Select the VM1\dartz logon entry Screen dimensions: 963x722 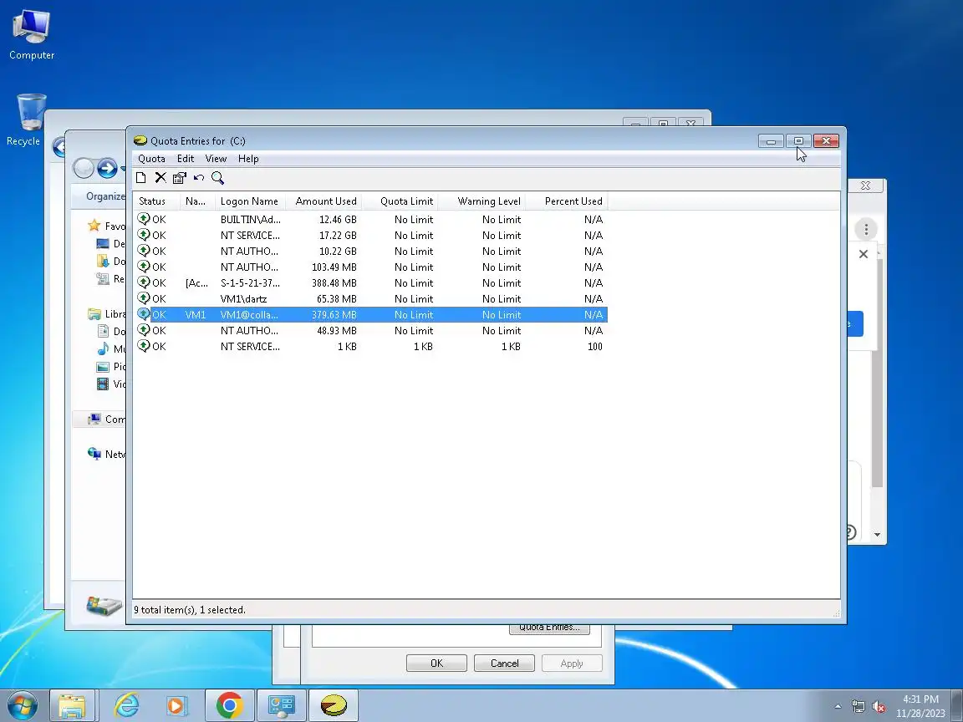click(243, 299)
